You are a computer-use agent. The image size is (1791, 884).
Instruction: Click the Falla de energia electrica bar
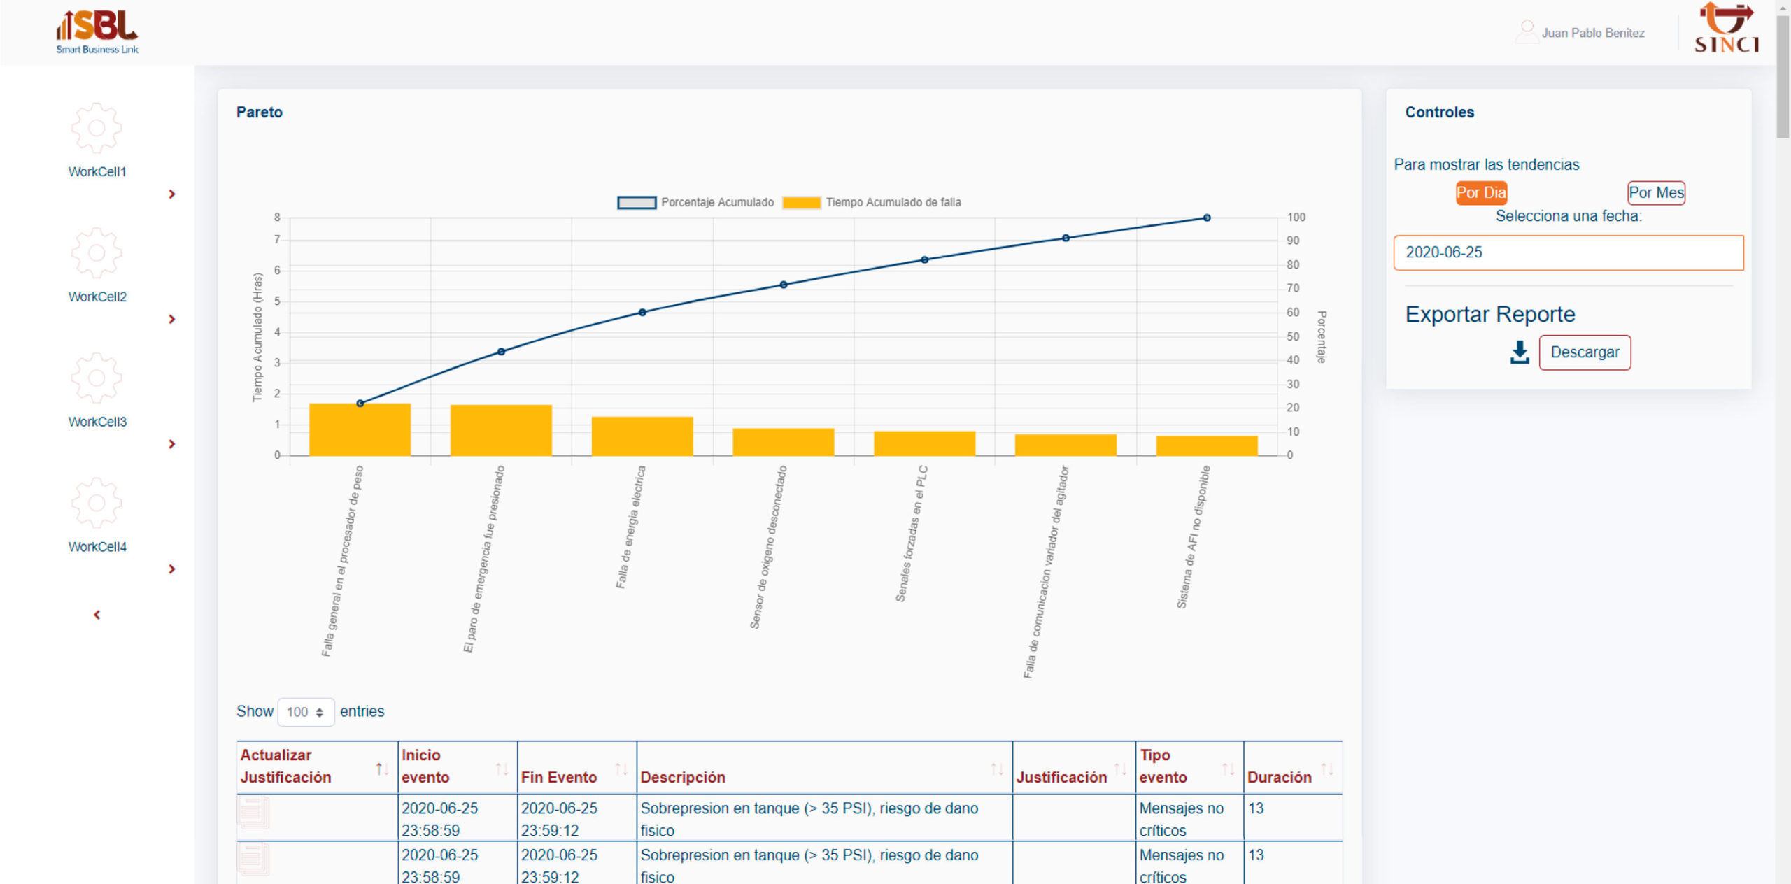pos(642,436)
